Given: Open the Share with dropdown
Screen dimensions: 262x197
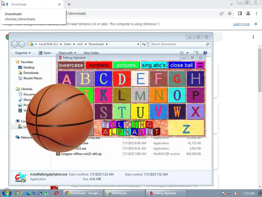Looking at the screenshot, I should 67,53.
